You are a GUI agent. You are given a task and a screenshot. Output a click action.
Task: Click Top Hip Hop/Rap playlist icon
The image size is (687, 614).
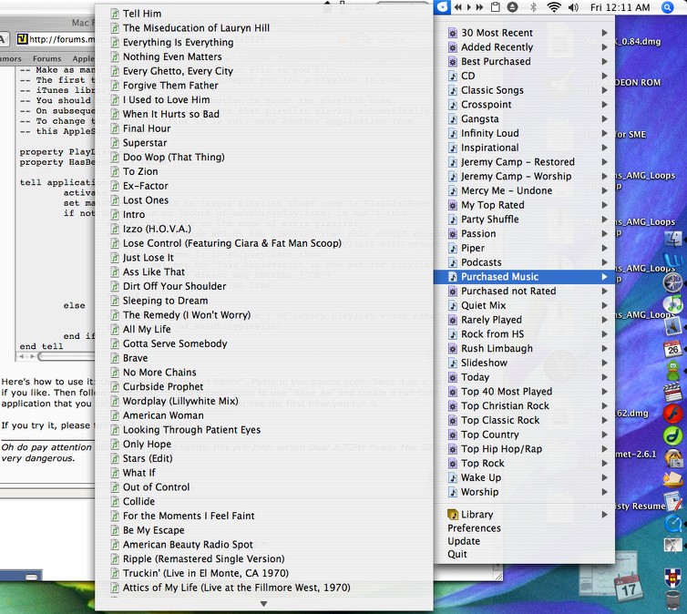(453, 449)
